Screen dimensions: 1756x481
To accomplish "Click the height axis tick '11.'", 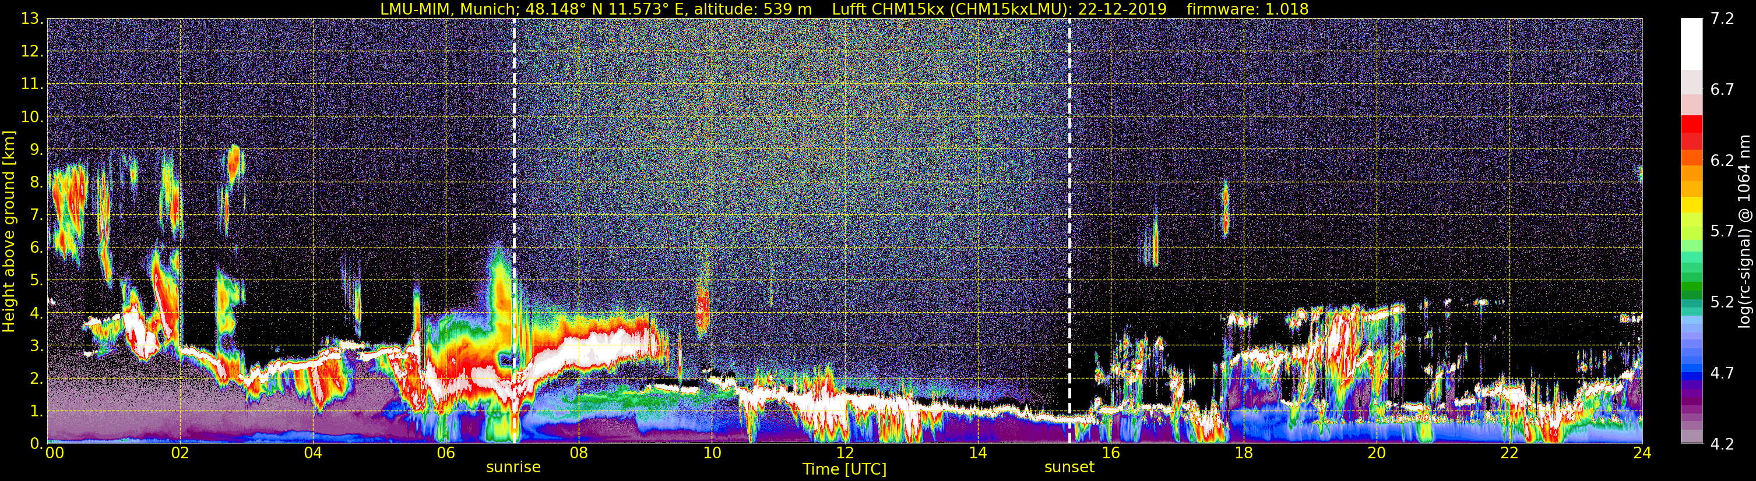I will pos(32,84).
